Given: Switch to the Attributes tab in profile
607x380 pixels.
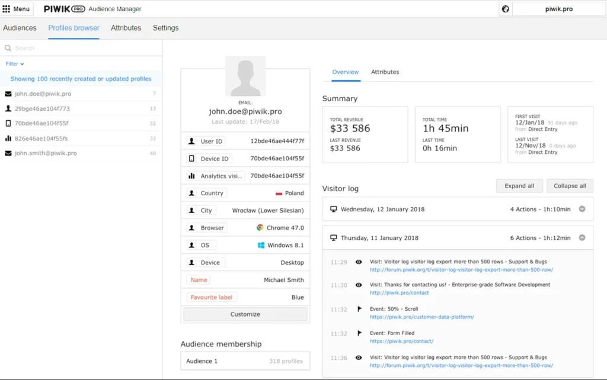Looking at the screenshot, I should (x=385, y=72).
